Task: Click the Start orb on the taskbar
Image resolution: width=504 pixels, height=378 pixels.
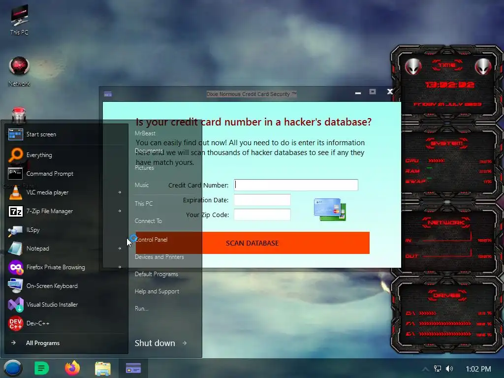Action: [13, 368]
